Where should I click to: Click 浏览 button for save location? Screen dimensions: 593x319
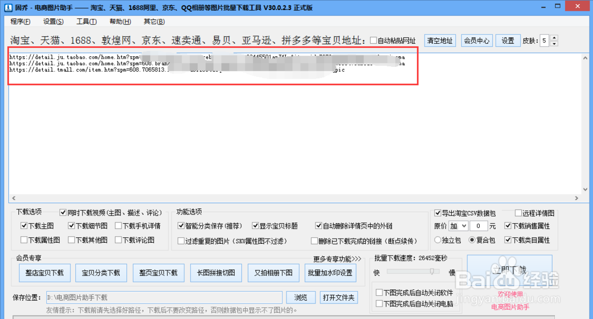pos(301,298)
